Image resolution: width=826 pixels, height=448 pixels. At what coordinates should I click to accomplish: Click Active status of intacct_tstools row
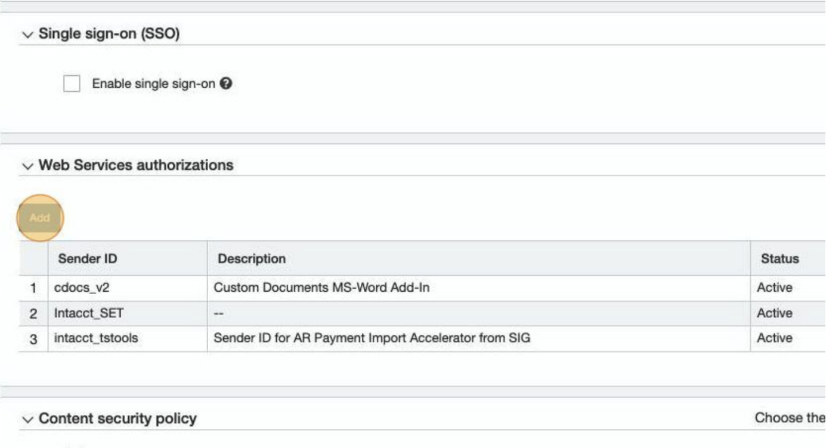(x=774, y=338)
